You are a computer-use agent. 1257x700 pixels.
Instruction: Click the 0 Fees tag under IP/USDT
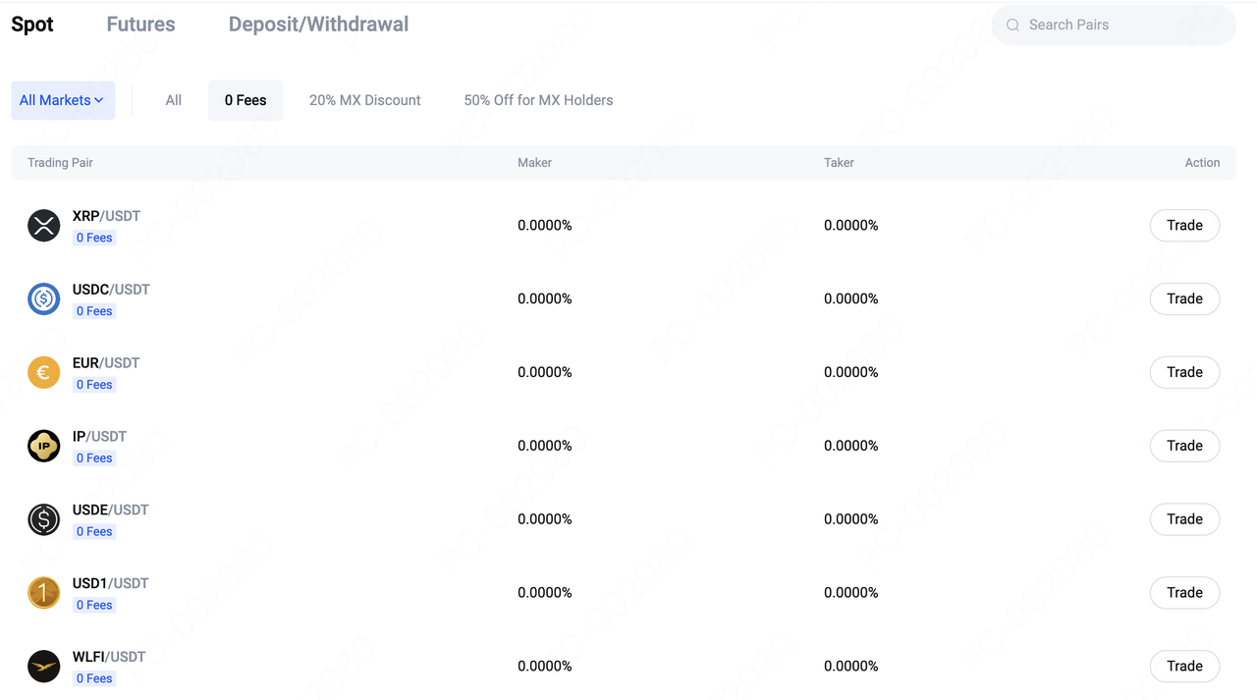click(94, 458)
